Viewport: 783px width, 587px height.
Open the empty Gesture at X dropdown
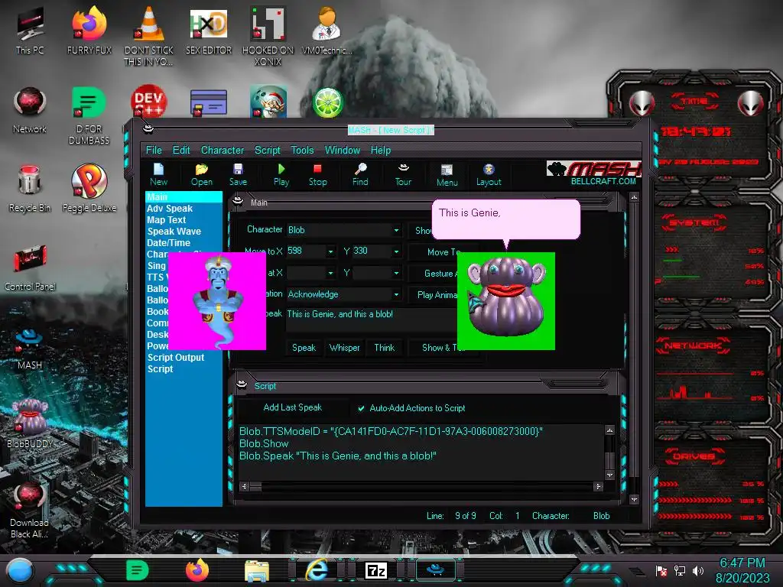[x=330, y=273]
